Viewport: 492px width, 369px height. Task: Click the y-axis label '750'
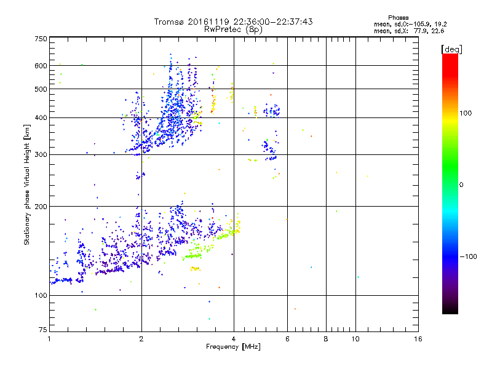click(41, 39)
